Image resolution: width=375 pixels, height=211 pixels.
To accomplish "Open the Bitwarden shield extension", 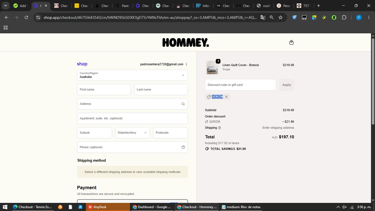I will [x=294, y=17].
